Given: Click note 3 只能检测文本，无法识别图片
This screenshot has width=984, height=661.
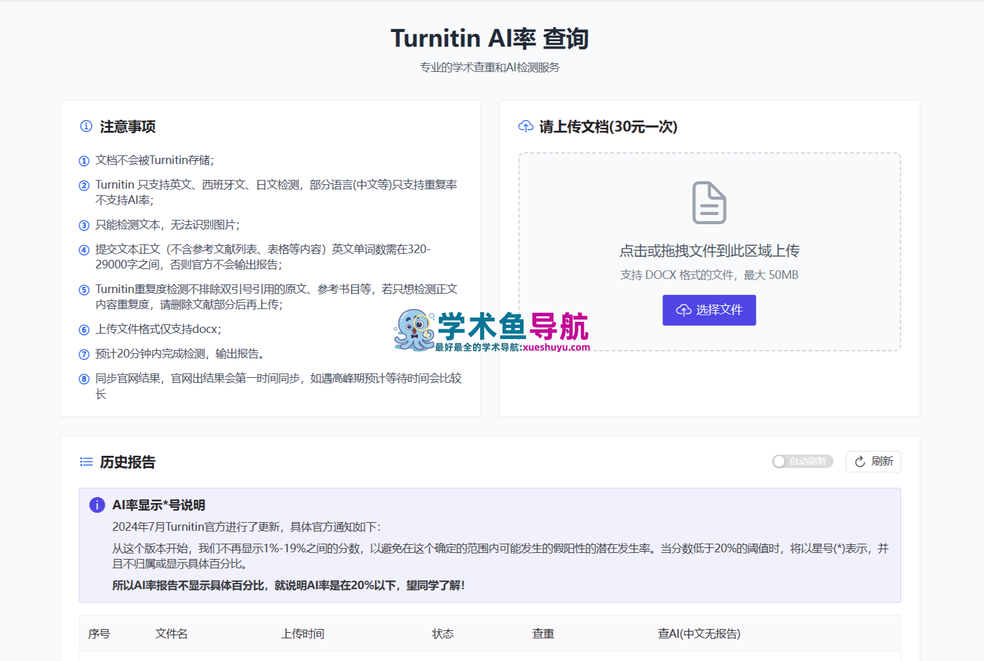Looking at the screenshot, I should [x=168, y=225].
